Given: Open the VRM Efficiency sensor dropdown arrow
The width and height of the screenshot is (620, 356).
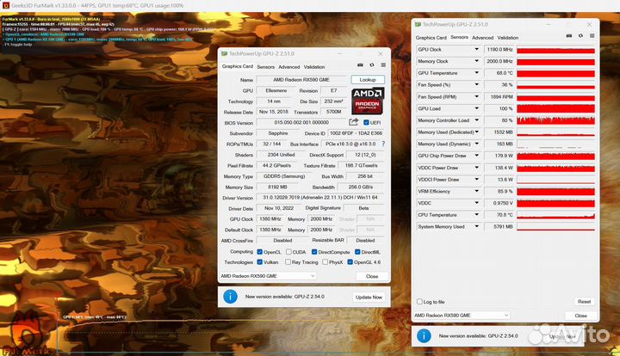Looking at the screenshot, I should [x=476, y=192].
